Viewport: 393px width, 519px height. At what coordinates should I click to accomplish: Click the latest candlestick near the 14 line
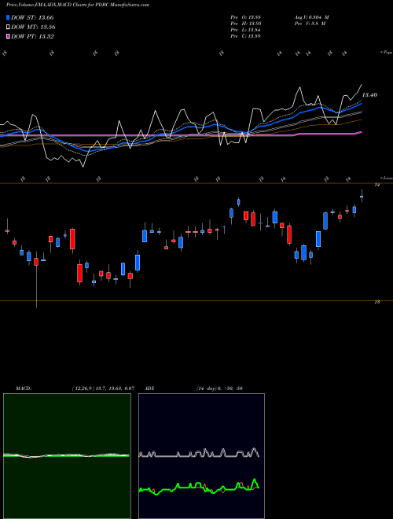362,197
